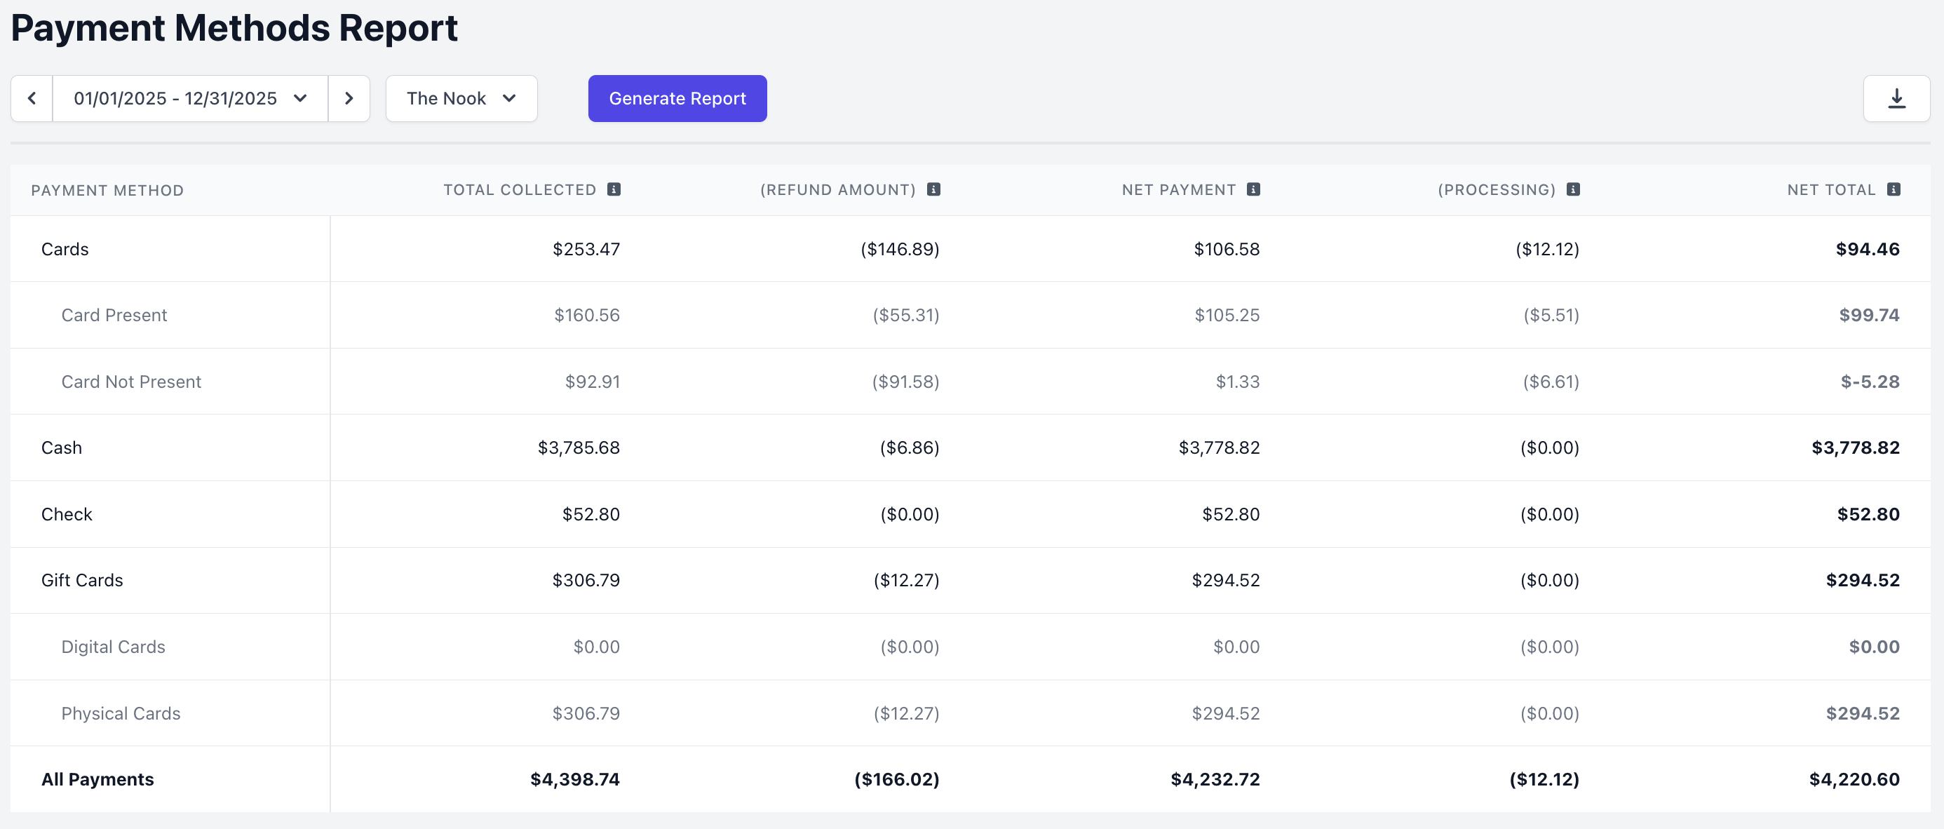1944x829 pixels.
Task: Click the All Payments total row
Action: click(x=97, y=779)
